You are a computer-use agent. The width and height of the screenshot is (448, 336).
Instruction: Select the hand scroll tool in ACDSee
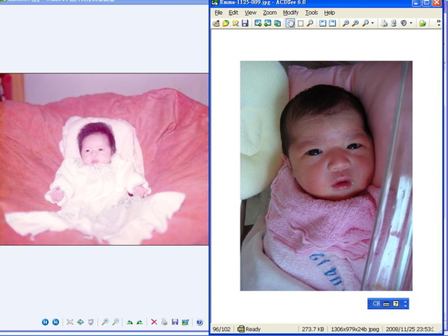click(290, 23)
